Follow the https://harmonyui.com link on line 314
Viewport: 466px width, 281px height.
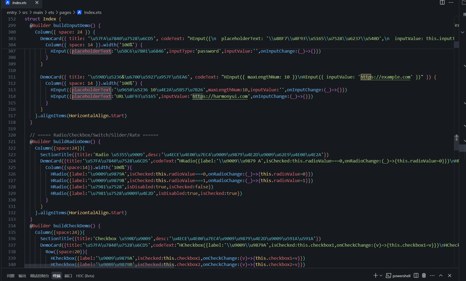[x=220, y=96]
